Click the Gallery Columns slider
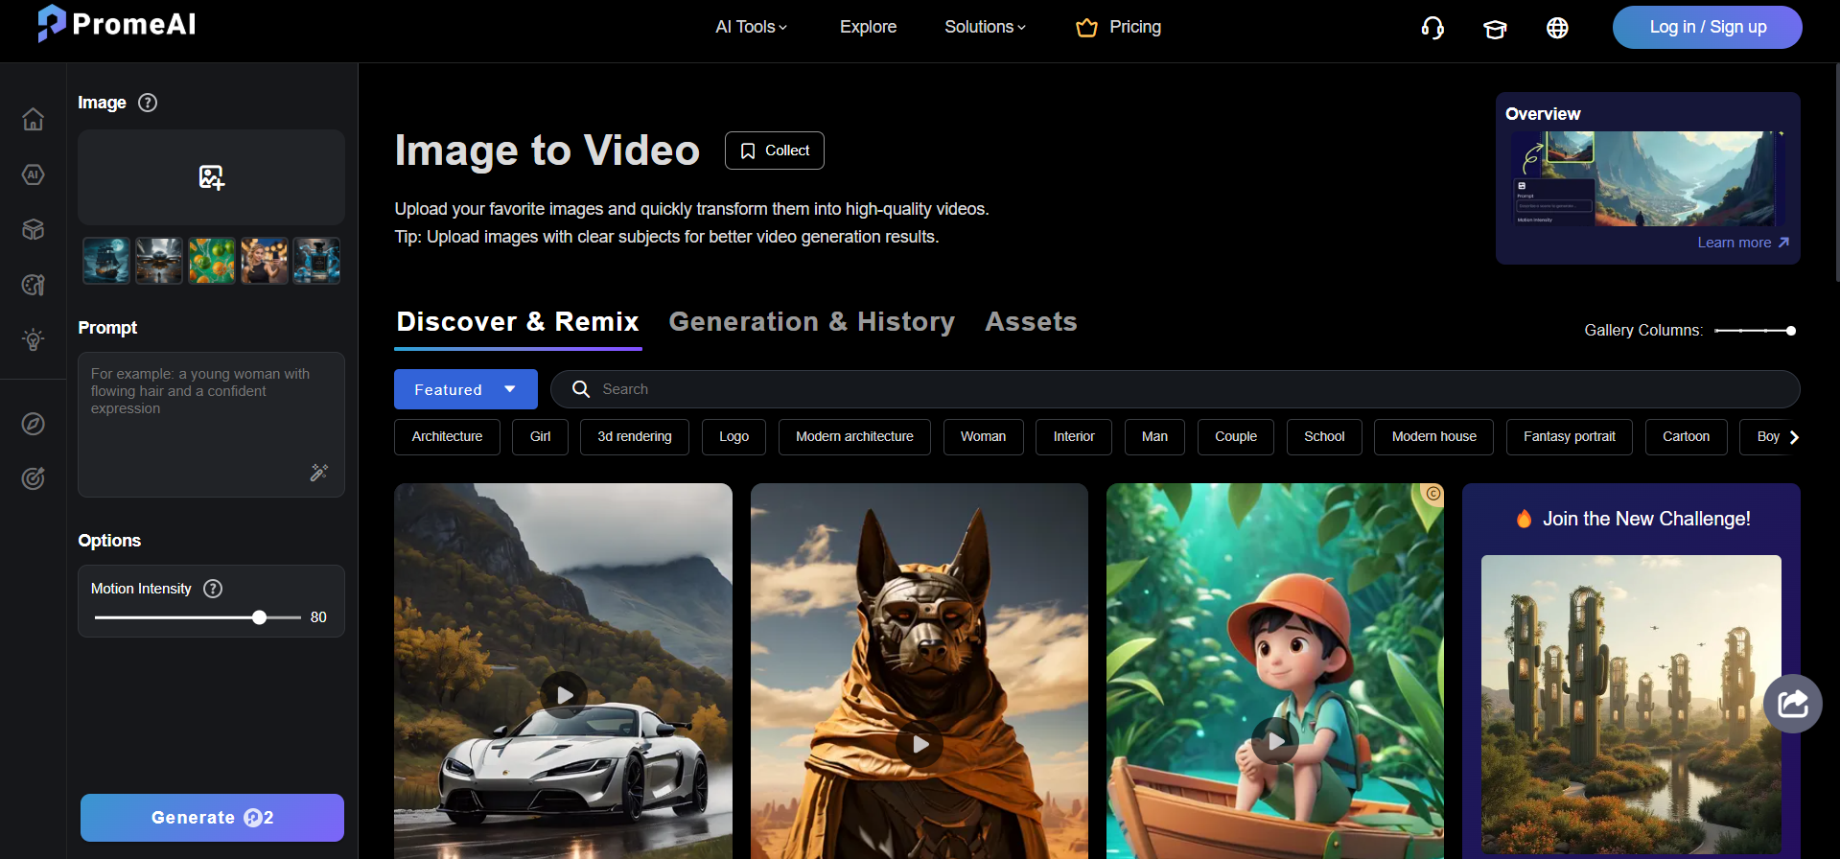Screen dimensions: 1840x859 click(x=1755, y=331)
